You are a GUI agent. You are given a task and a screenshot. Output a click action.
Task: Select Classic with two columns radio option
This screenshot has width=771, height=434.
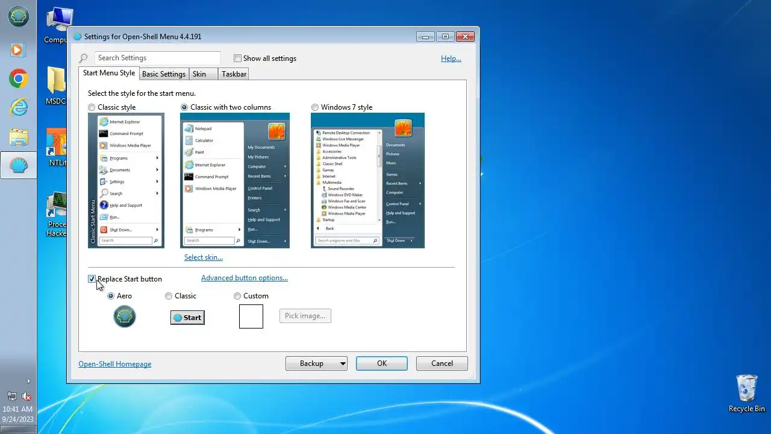click(x=184, y=107)
